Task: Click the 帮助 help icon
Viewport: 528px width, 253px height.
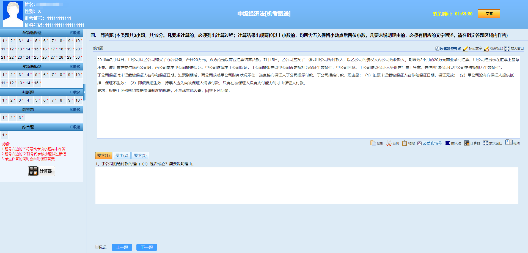Action: coord(512,143)
